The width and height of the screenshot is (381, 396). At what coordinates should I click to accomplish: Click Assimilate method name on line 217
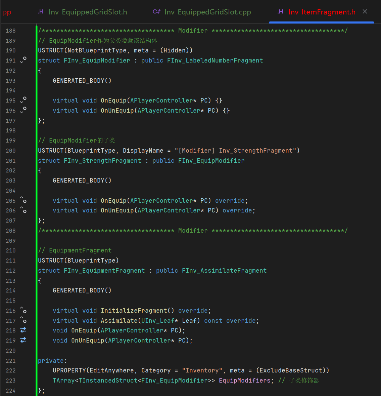[119, 320]
